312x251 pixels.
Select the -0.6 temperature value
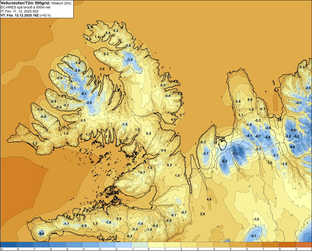click(x=155, y=226)
